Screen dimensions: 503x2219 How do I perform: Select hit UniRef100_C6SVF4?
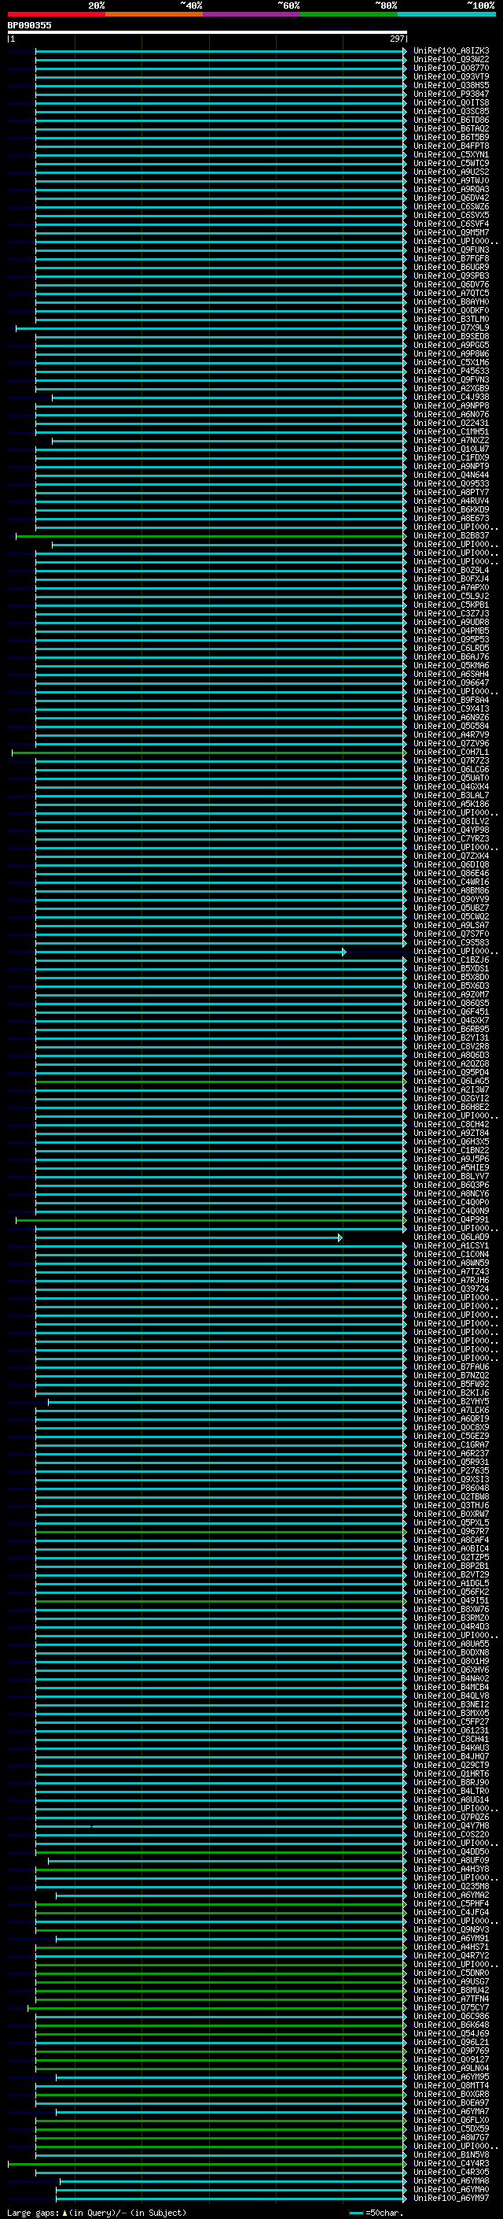point(451,224)
